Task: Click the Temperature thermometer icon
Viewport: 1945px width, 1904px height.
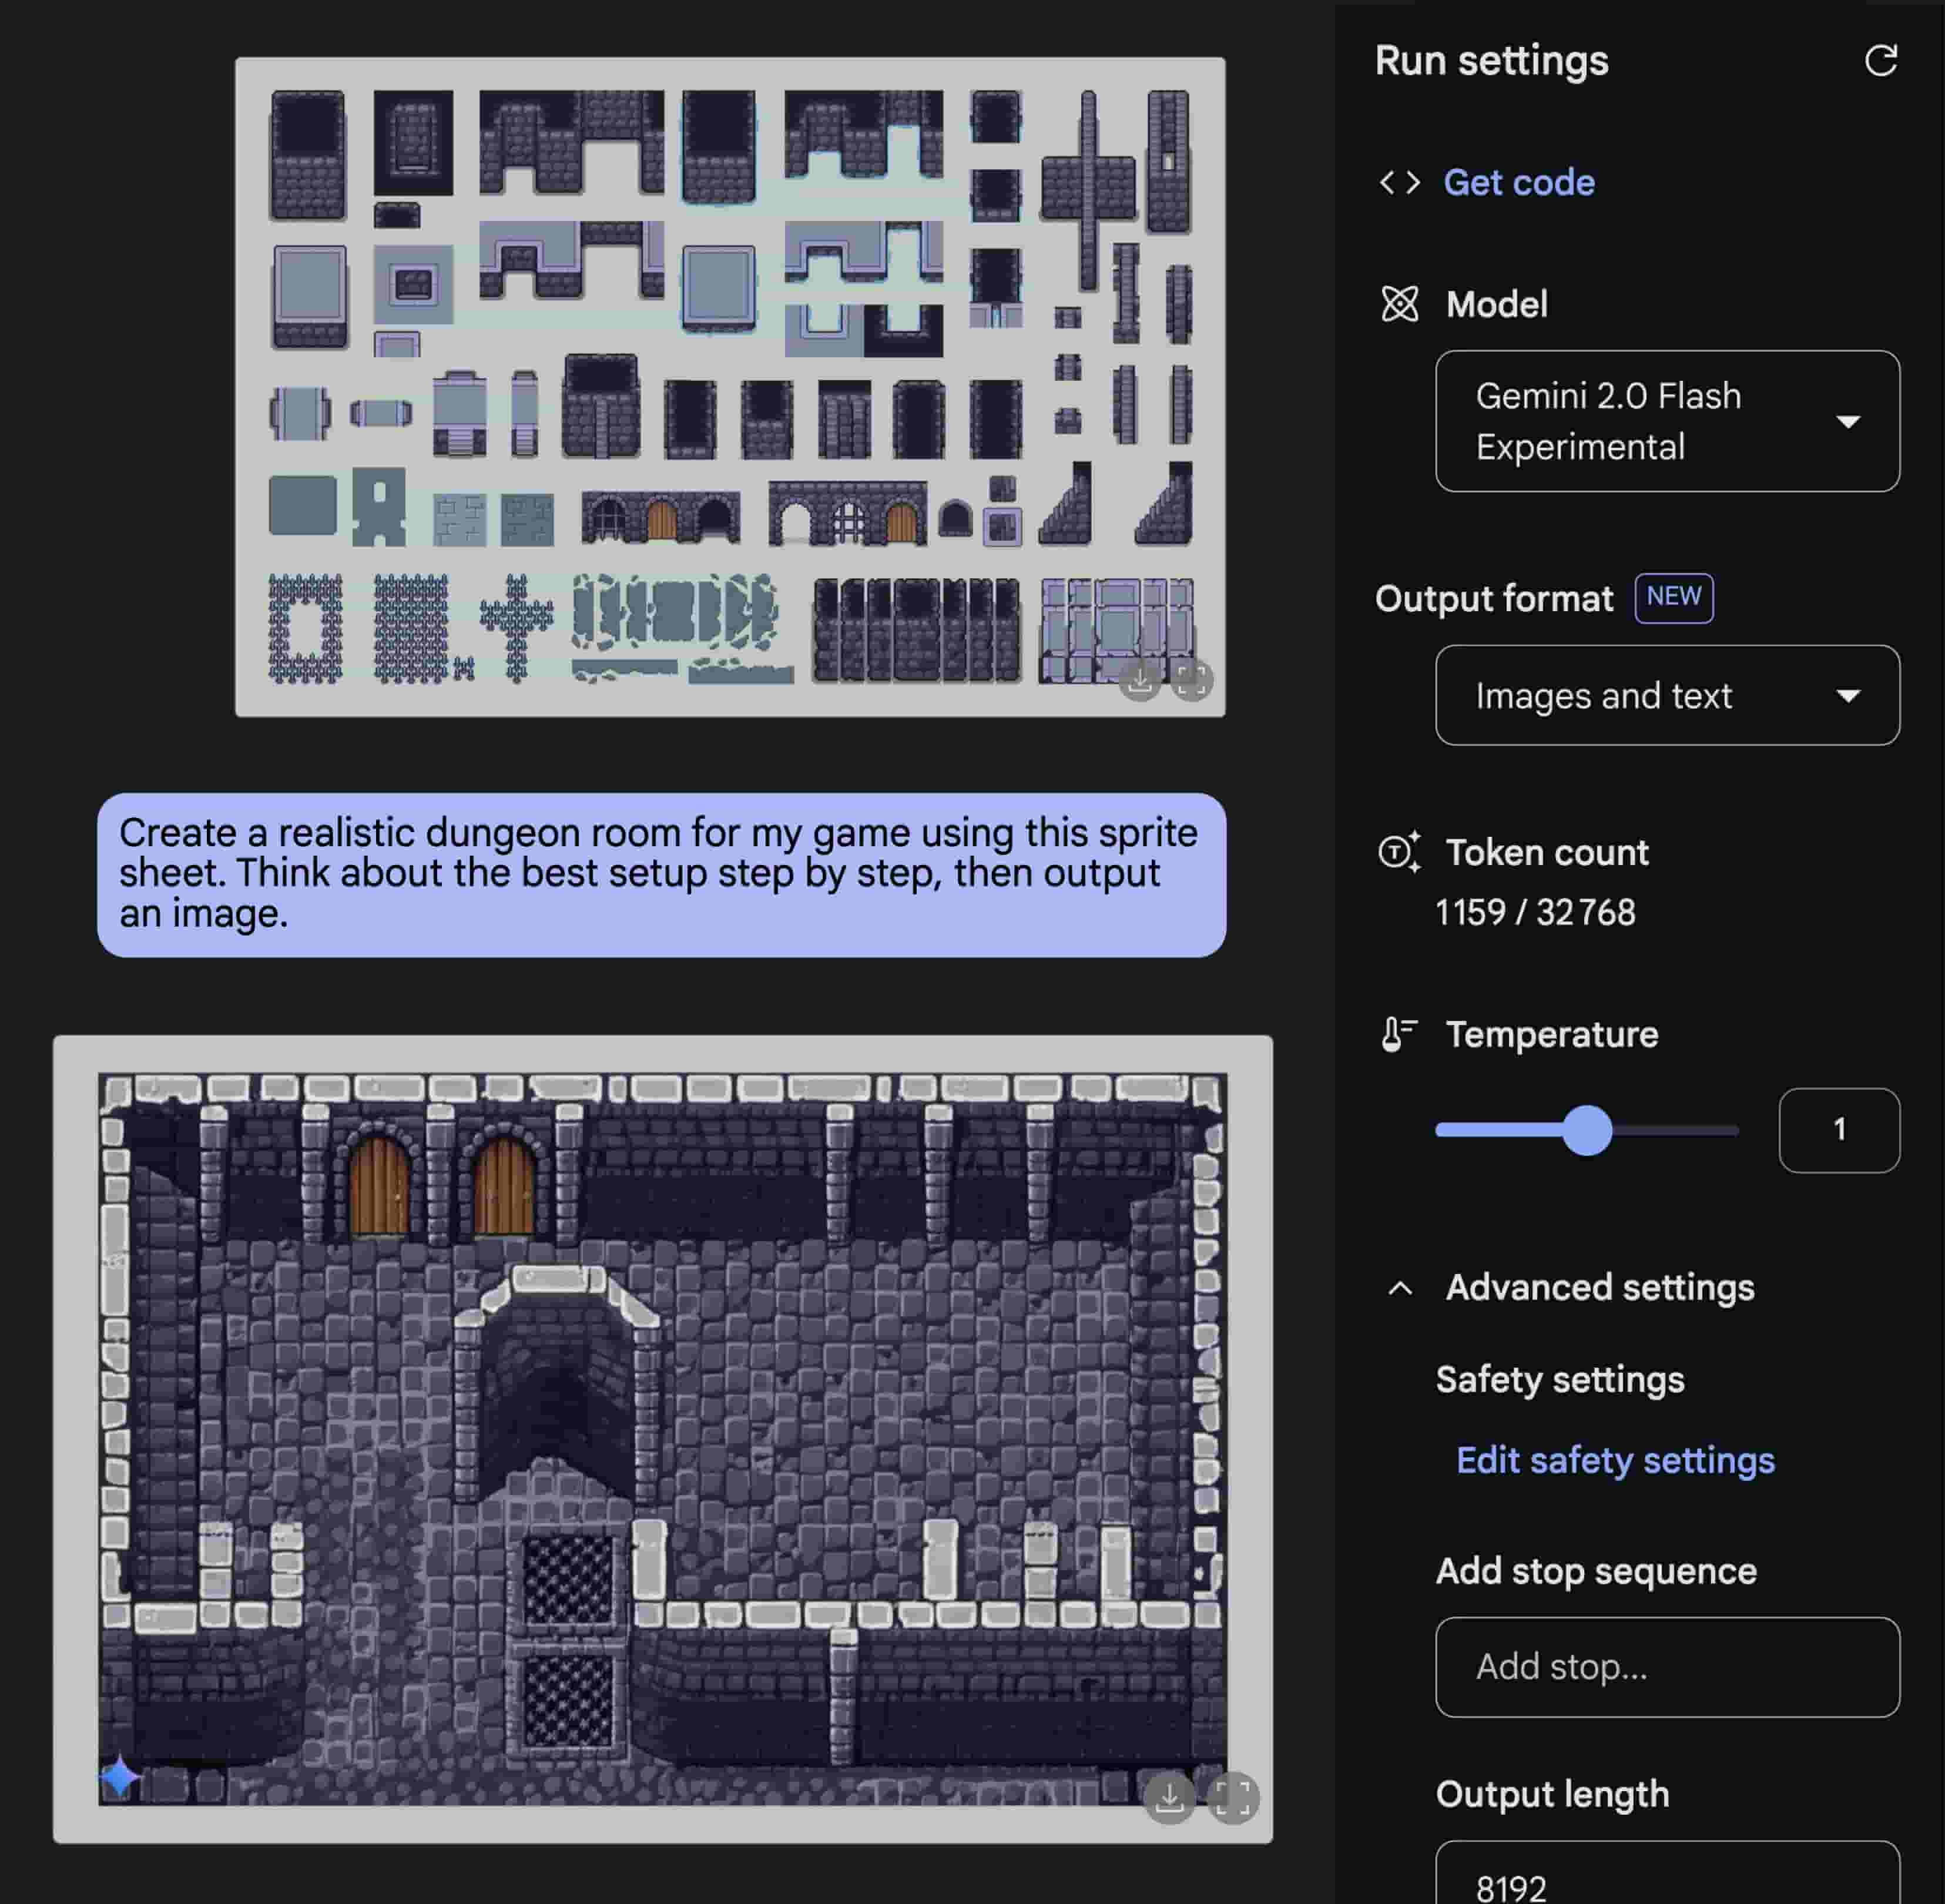Action: (1398, 1034)
